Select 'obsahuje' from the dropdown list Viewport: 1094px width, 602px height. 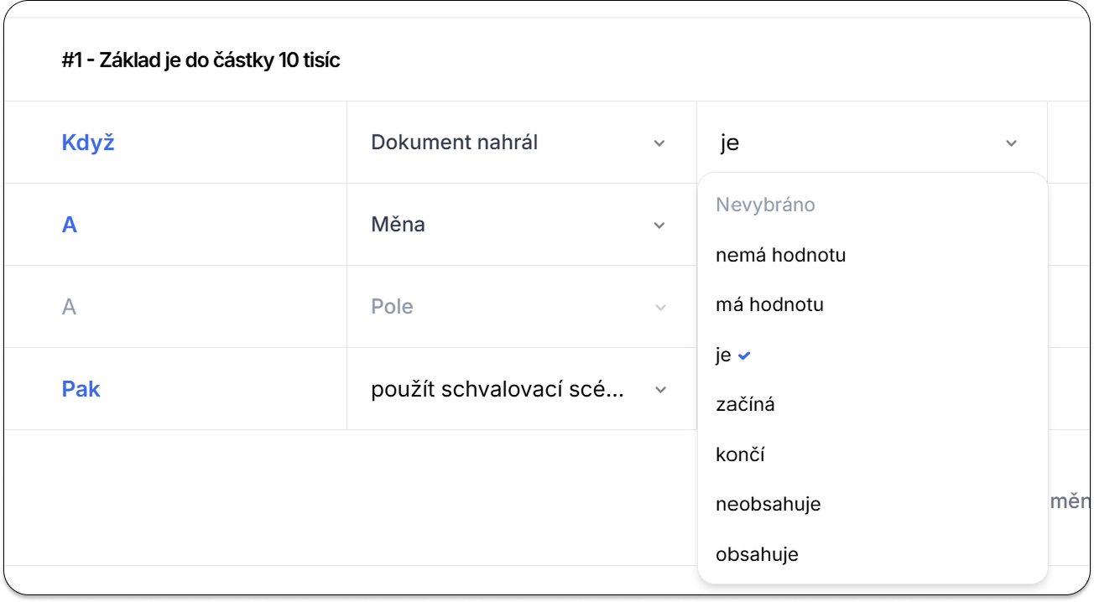(x=757, y=554)
